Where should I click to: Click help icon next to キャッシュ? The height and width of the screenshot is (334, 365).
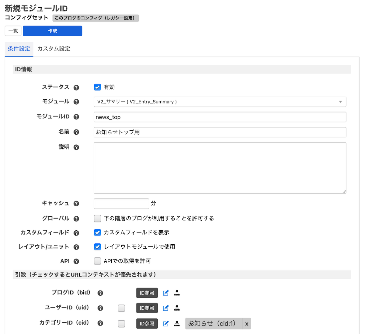(x=76, y=204)
